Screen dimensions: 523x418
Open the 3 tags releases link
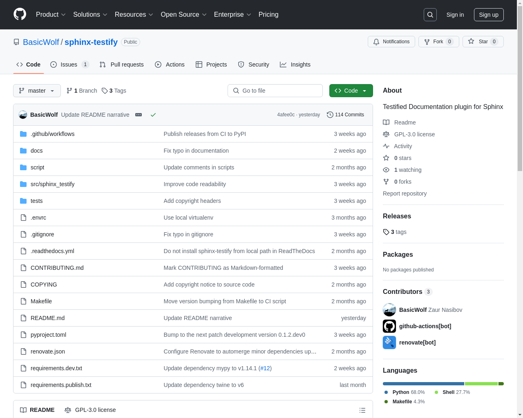395,232
